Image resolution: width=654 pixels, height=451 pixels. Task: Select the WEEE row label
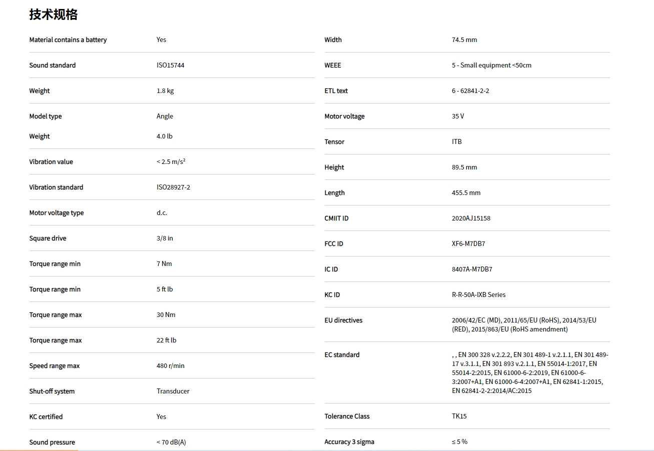point(333,65)
